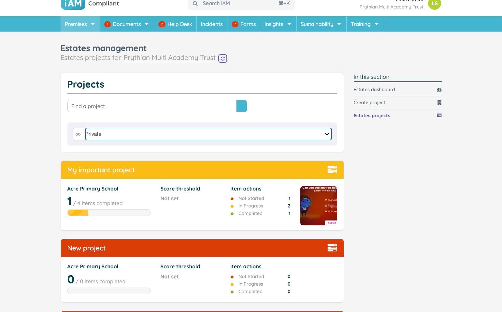Image resolution: width=502 pixels, height=312 pixels.
Task: Click the Documents notification badge
Action: coord(108,24)
